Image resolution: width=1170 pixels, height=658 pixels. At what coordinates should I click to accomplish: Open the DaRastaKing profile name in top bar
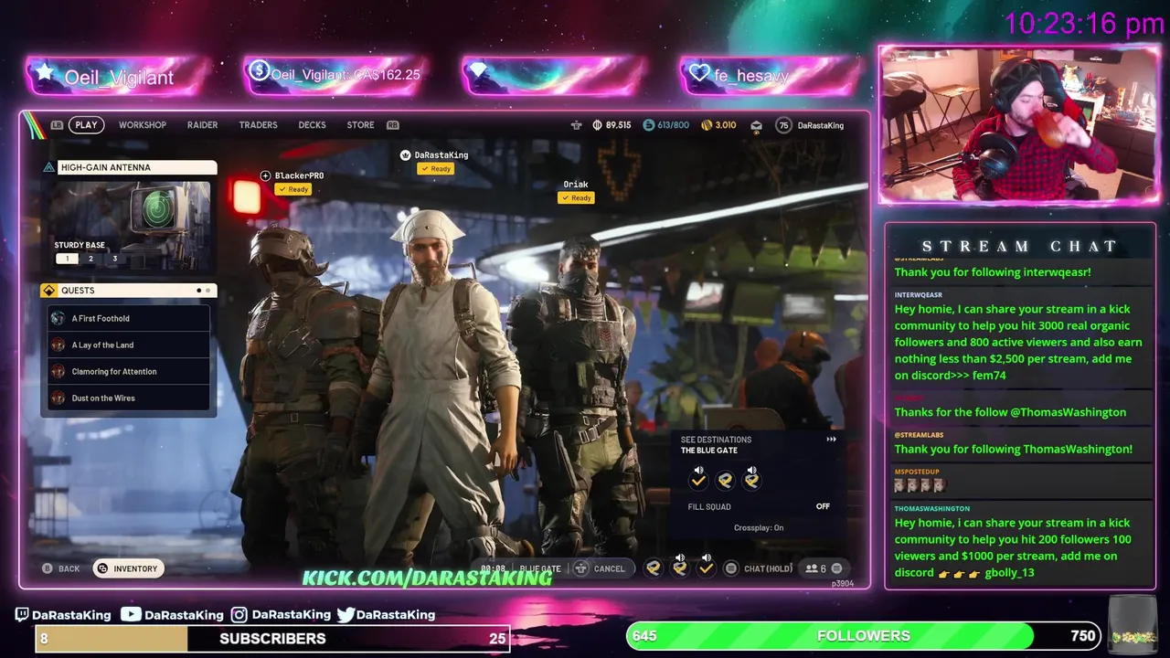point(821,125)
